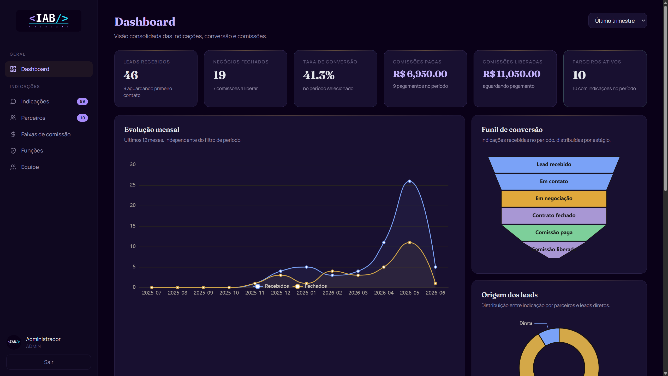Image resolution: width=668 pixels, height=376 pixels.
Task: Click the IAB Code Labs logo
Action: 49,21
